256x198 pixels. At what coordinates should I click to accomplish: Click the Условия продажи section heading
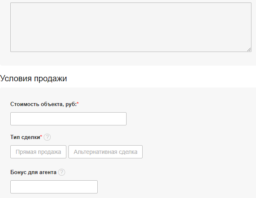pos(34,78)
